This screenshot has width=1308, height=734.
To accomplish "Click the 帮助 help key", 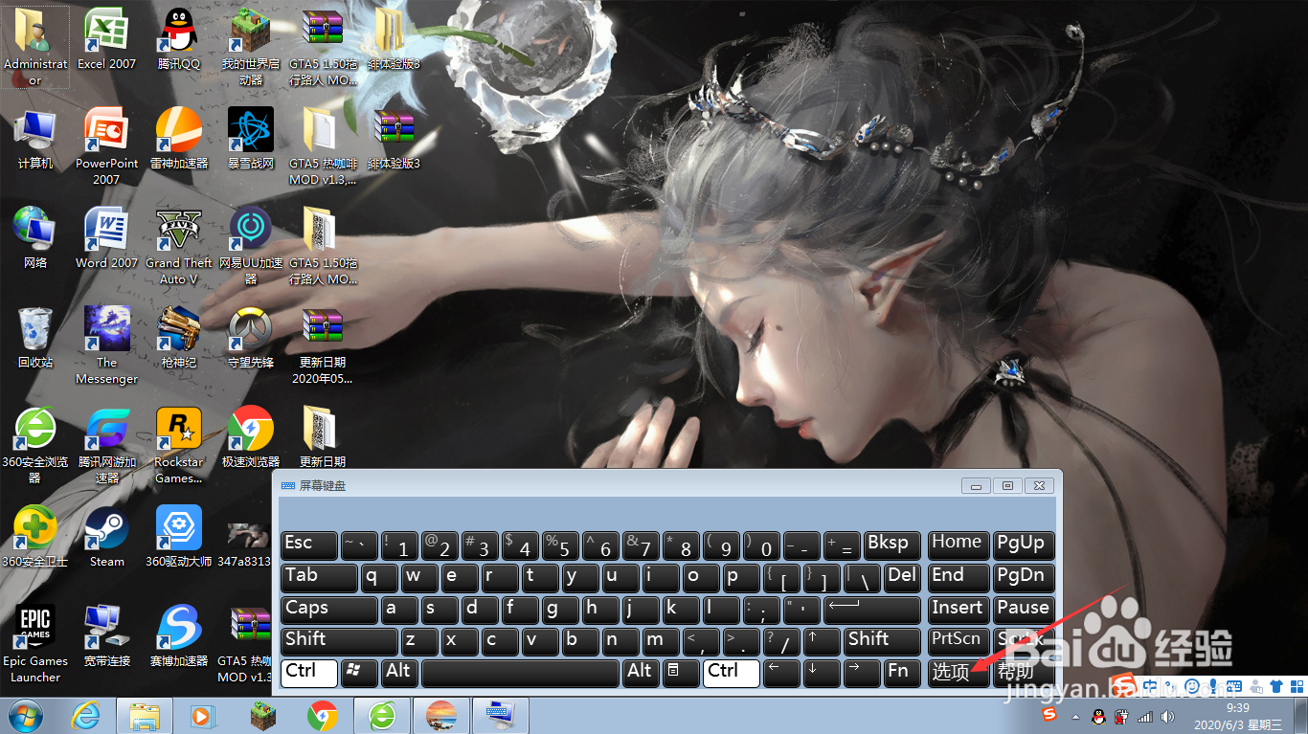I will pyautogui.click(x=1024, y=673).
